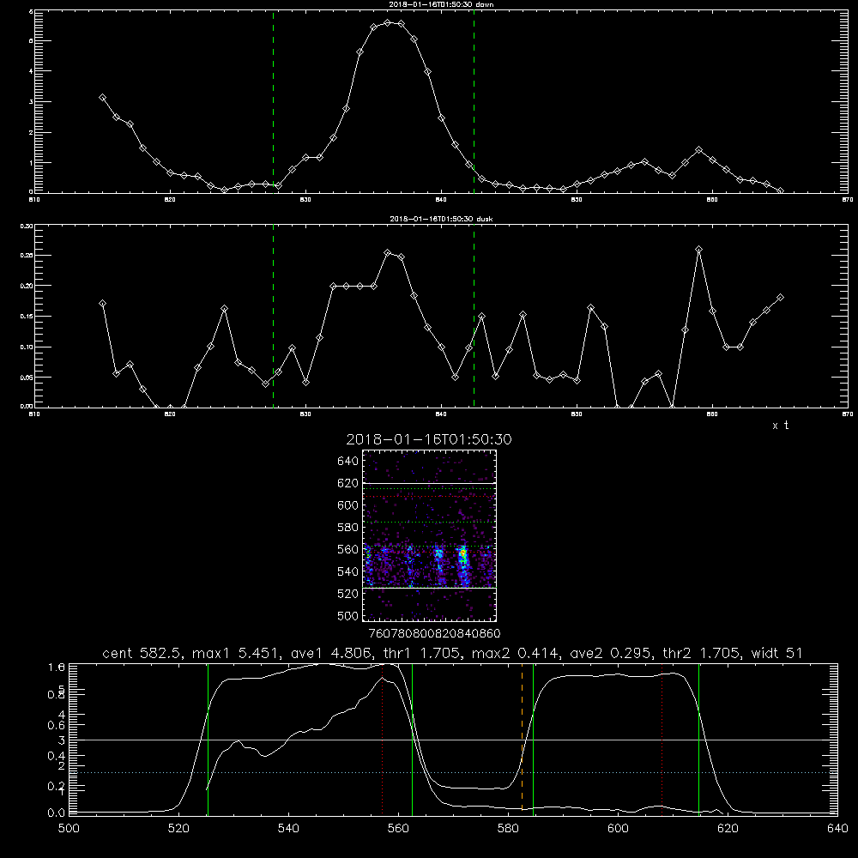Click the green vertical line near 525 in bottom plot
The image size is (858, 858).
click(x=208, y=739)
